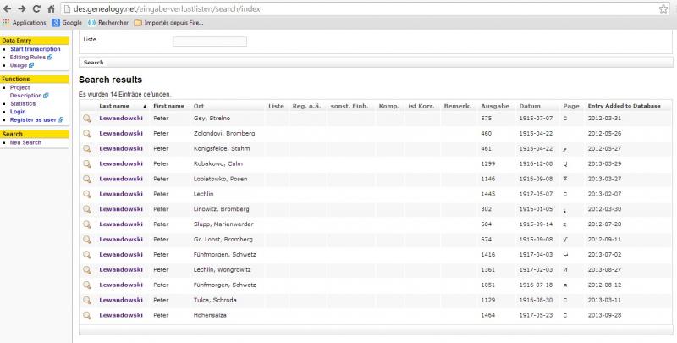Open the Applications shortcut in bookmarks bar
The image size is (677, 343).
tap(25, 23)
